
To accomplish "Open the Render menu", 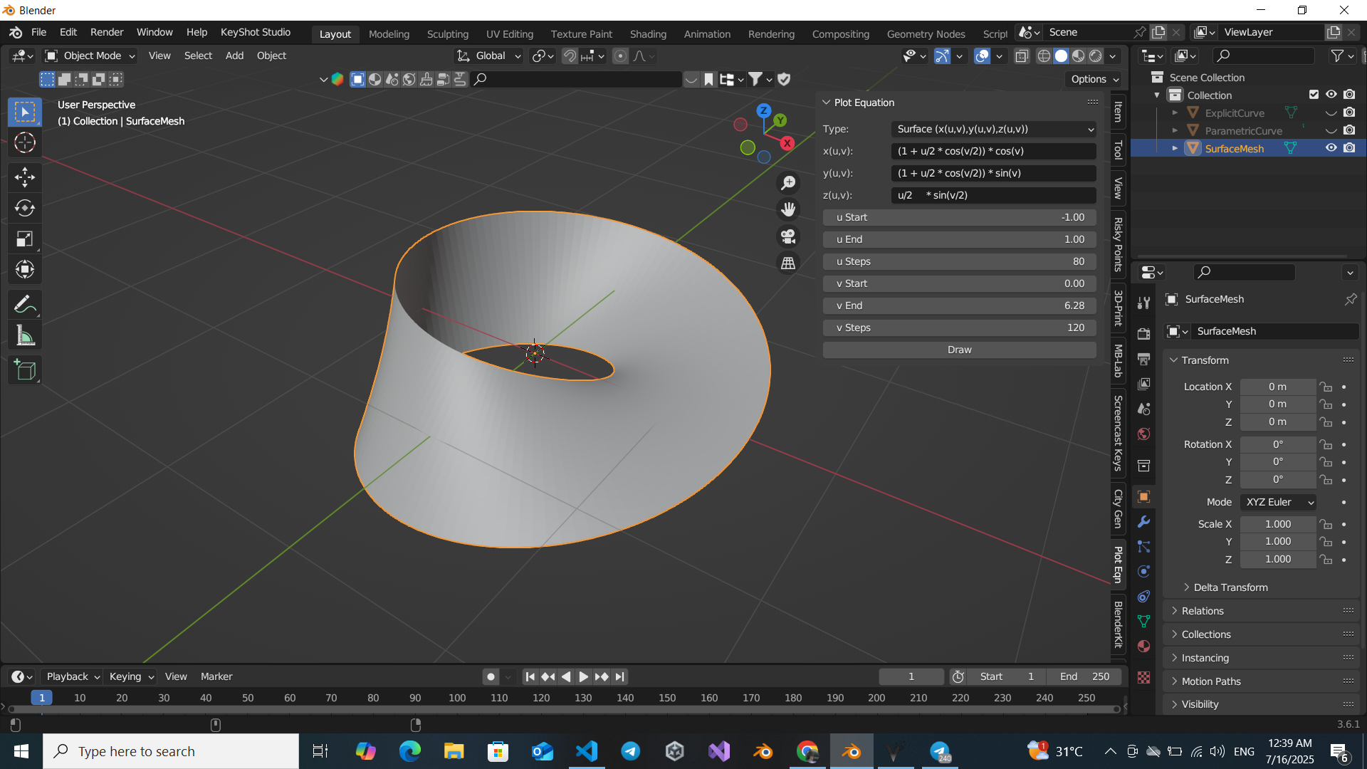I will point(106,32).
